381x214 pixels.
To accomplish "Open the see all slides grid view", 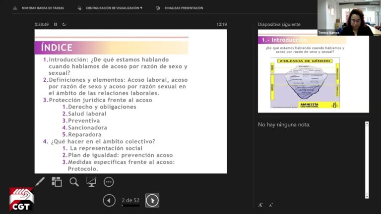I will [57, 182].
